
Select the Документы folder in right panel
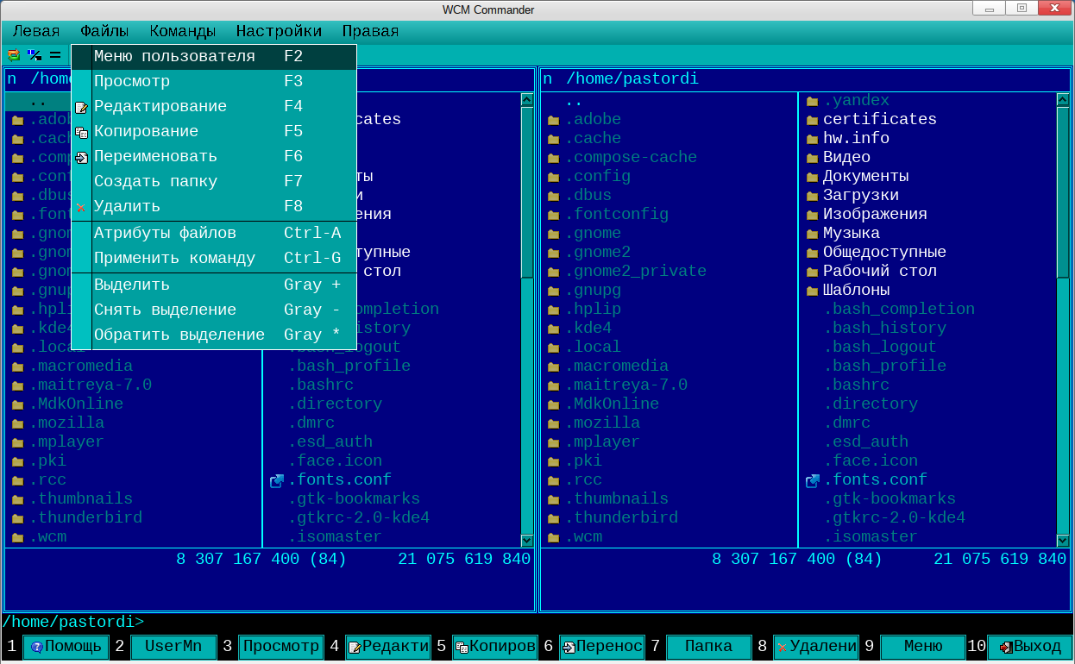click(x=865, y=176)
